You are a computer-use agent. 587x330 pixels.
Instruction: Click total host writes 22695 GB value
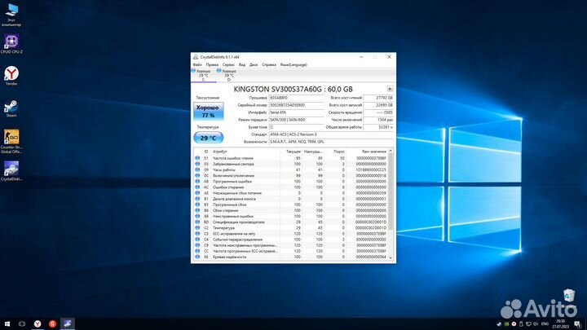pos(378,105)
